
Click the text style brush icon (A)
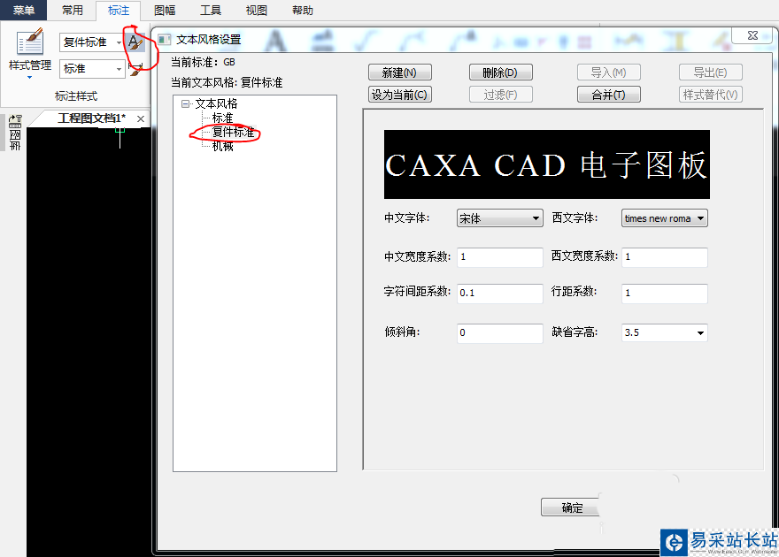pyautogui.click(x=135, y=42)
